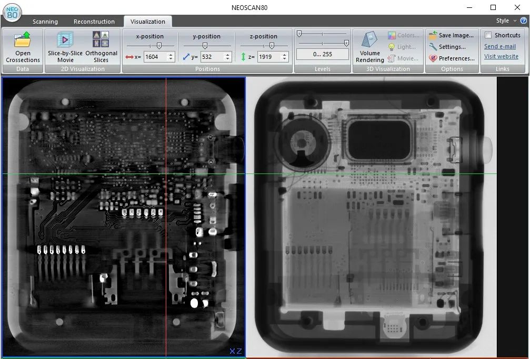Click the Send e-mail link
This screenshot has width=530, height=359.
click(500, 46)
